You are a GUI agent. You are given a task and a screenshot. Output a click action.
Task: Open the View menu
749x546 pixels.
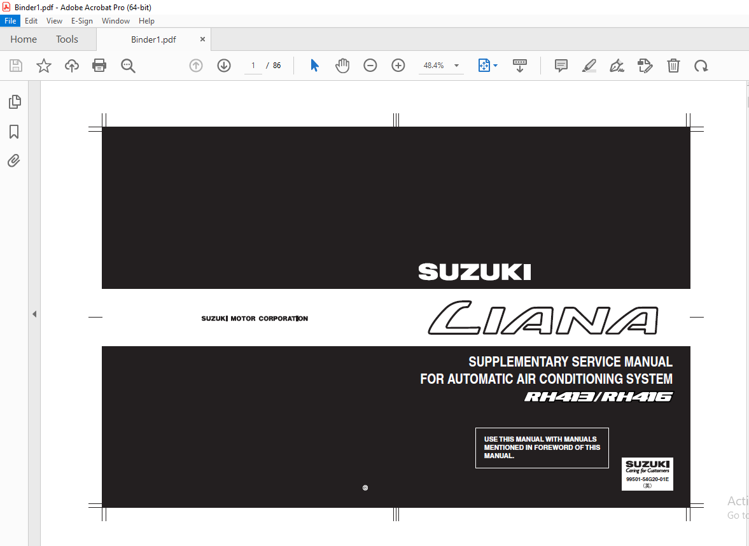point(54,21)
